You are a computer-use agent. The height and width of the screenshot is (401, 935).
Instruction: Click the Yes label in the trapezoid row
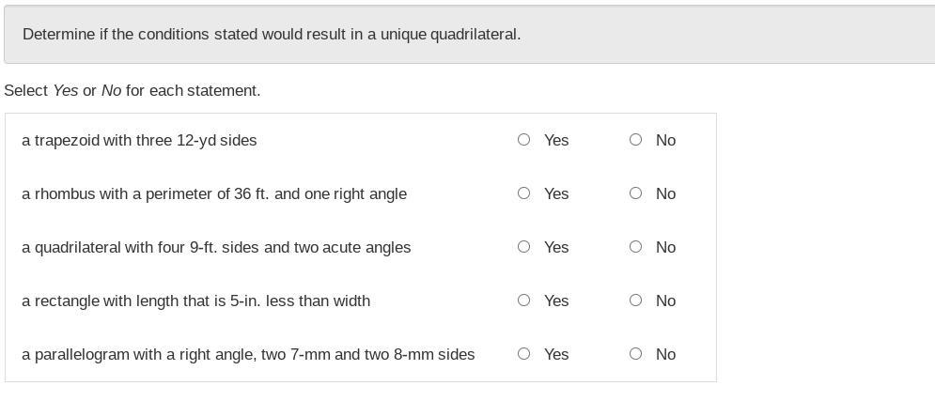(x=556, y=140)
